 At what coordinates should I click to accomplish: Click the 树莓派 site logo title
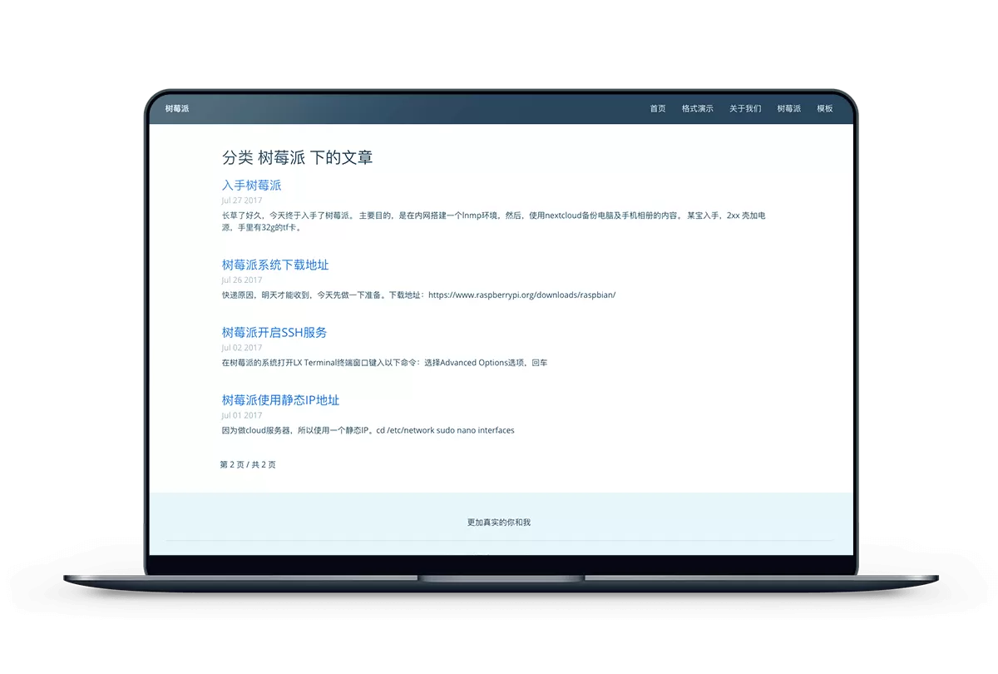coord(177,109)
